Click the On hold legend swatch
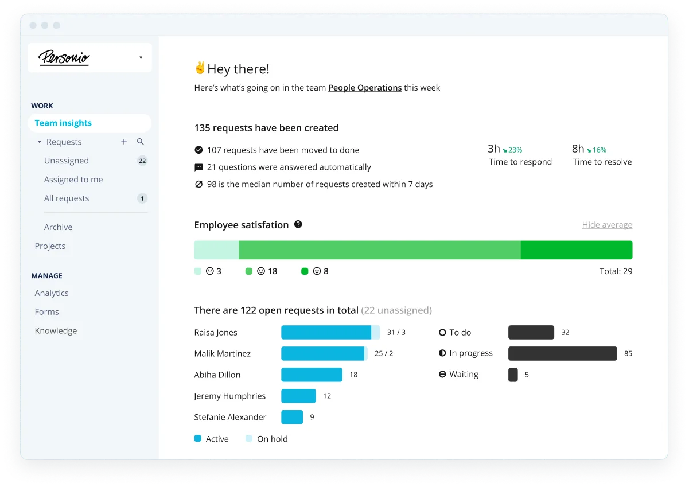The height and width of the screenshot is (487, 689). [x=249, y=438]
